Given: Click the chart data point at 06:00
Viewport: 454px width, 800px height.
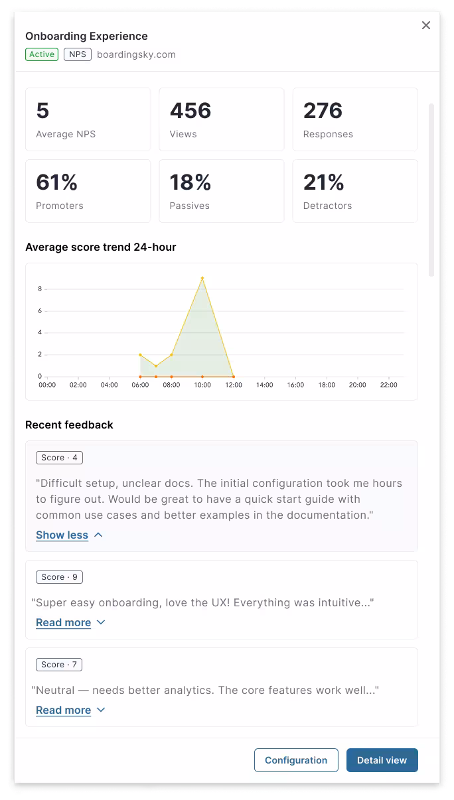Looking at the screenshot, I should [140, 355].
